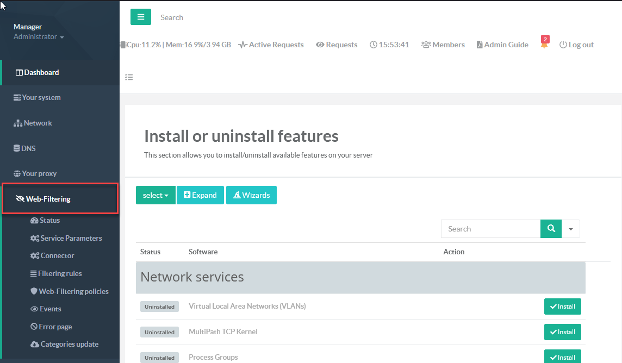Open Active Requests monitor
This screenshot has width=622, height=363.
coord(271,45)
